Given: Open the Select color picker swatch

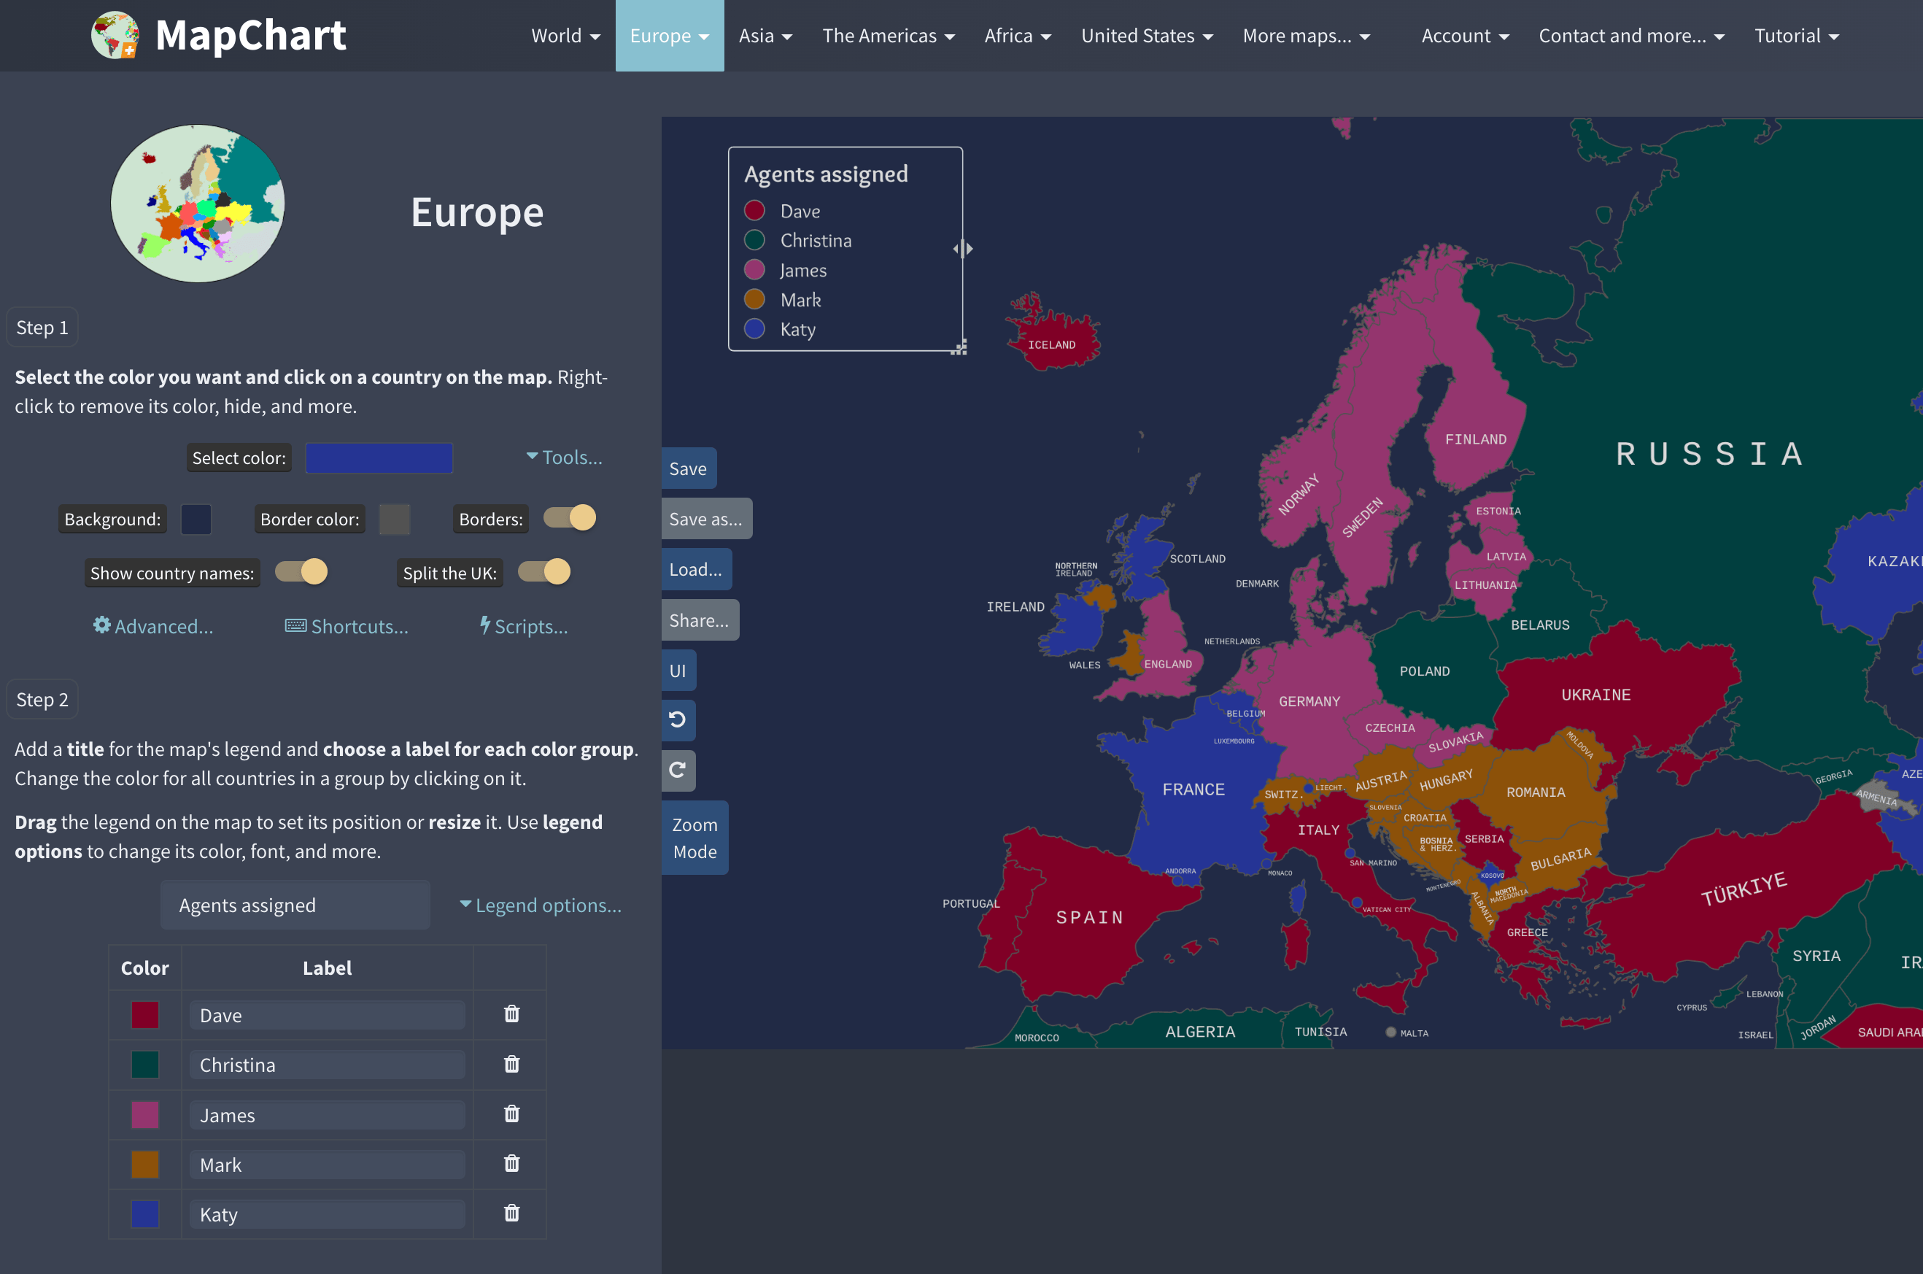Looking at the screenshot, I should (379, 458).
